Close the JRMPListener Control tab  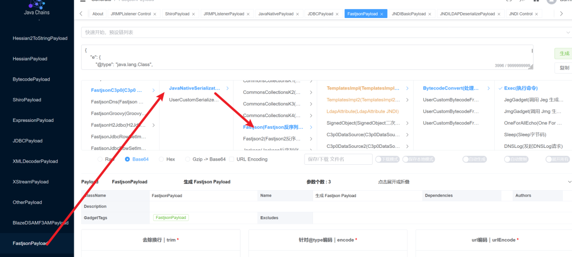(155, 14)
